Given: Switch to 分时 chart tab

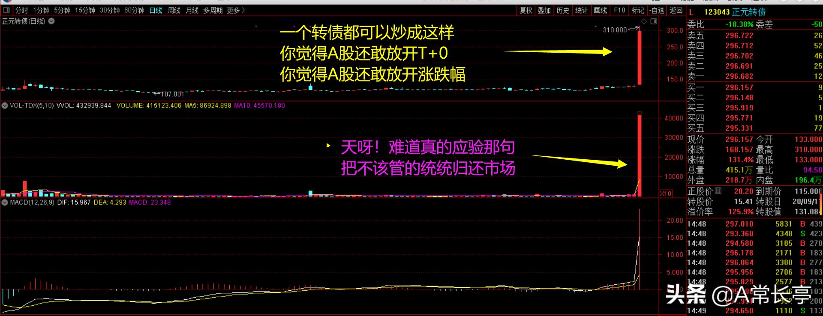Looking at the screenshot, I should pos(21,10).
